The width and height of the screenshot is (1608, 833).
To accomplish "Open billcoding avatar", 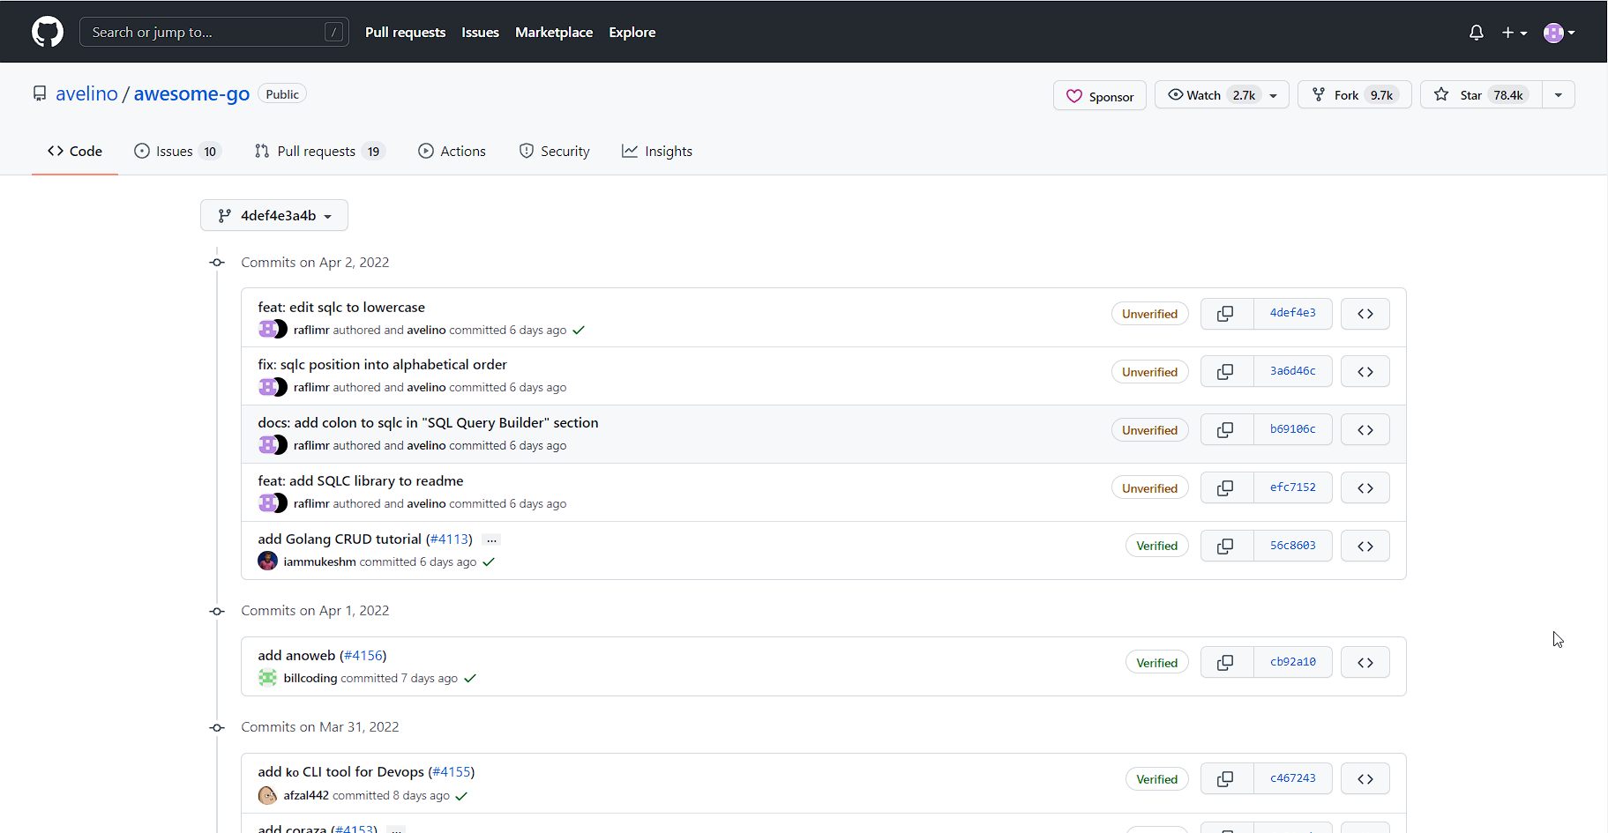I will point(267,678).
